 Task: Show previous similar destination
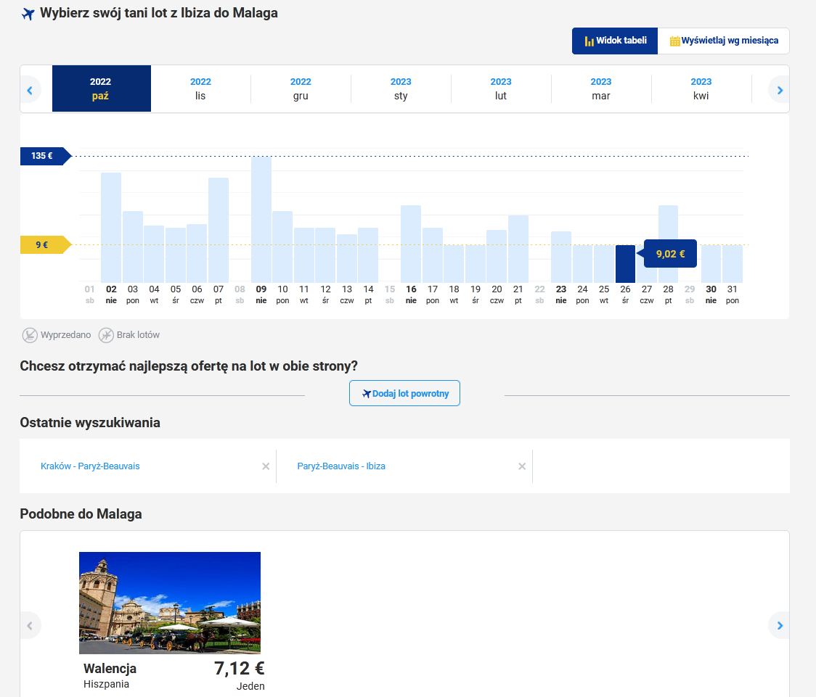30,625
